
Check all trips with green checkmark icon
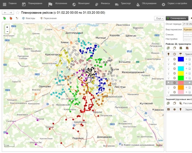coord(169,48)
